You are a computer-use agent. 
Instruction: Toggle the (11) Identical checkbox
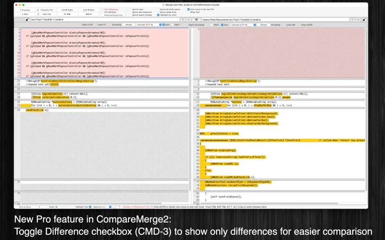(103, 12)
